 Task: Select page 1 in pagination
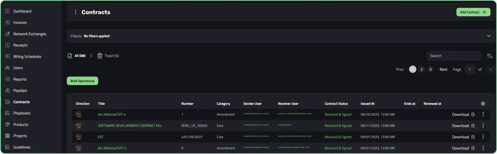(x=413, y=70)
